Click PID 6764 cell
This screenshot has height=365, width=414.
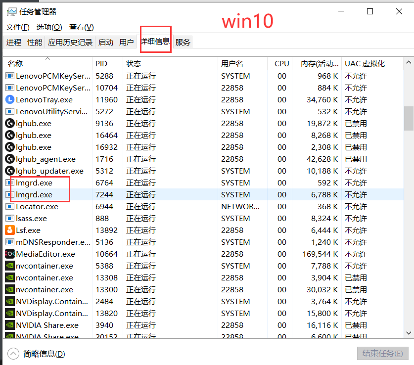pyautogui.click(x=104, y=182)
